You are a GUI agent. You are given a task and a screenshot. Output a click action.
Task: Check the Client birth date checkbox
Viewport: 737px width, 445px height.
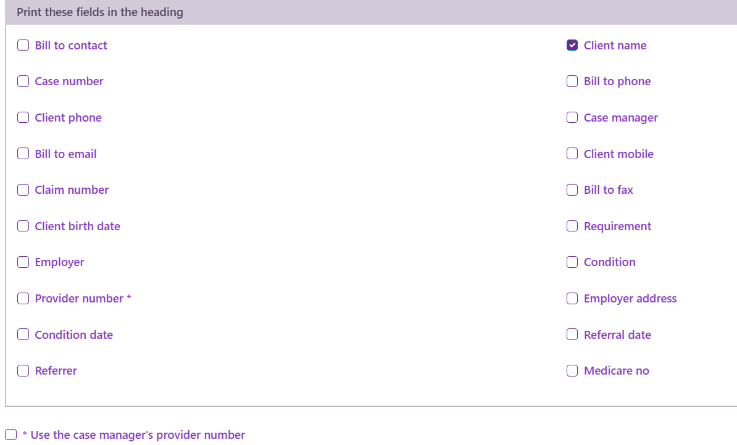pos(23,226)
